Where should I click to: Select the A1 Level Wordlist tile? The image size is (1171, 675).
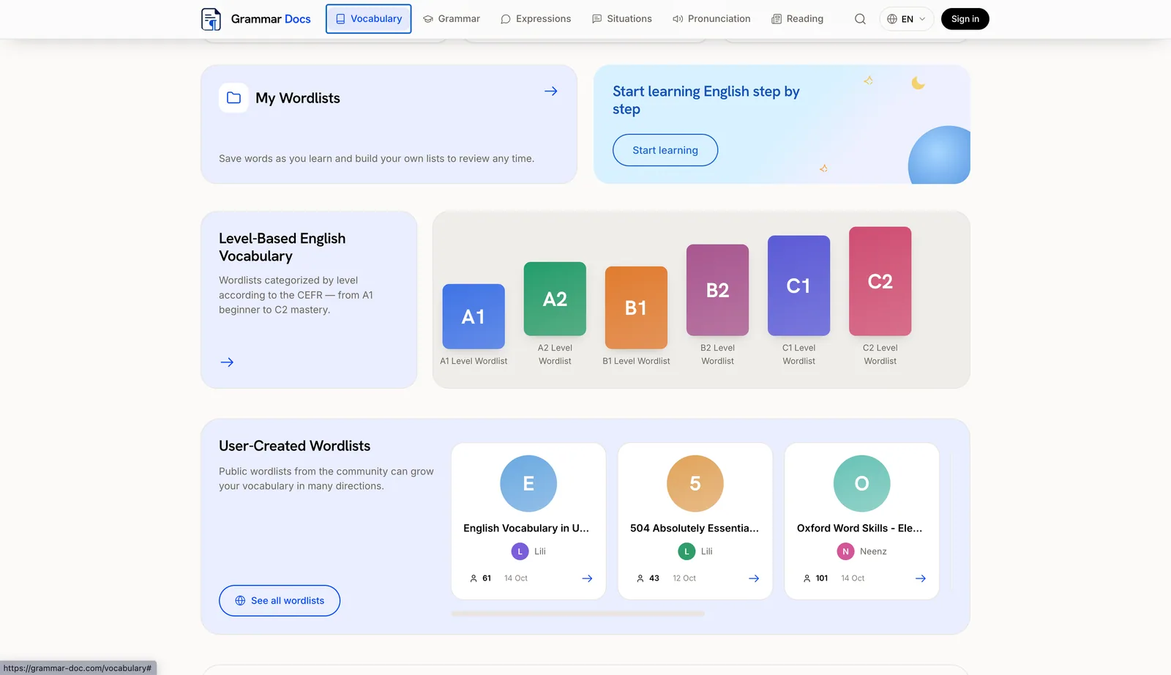point(474,325)
